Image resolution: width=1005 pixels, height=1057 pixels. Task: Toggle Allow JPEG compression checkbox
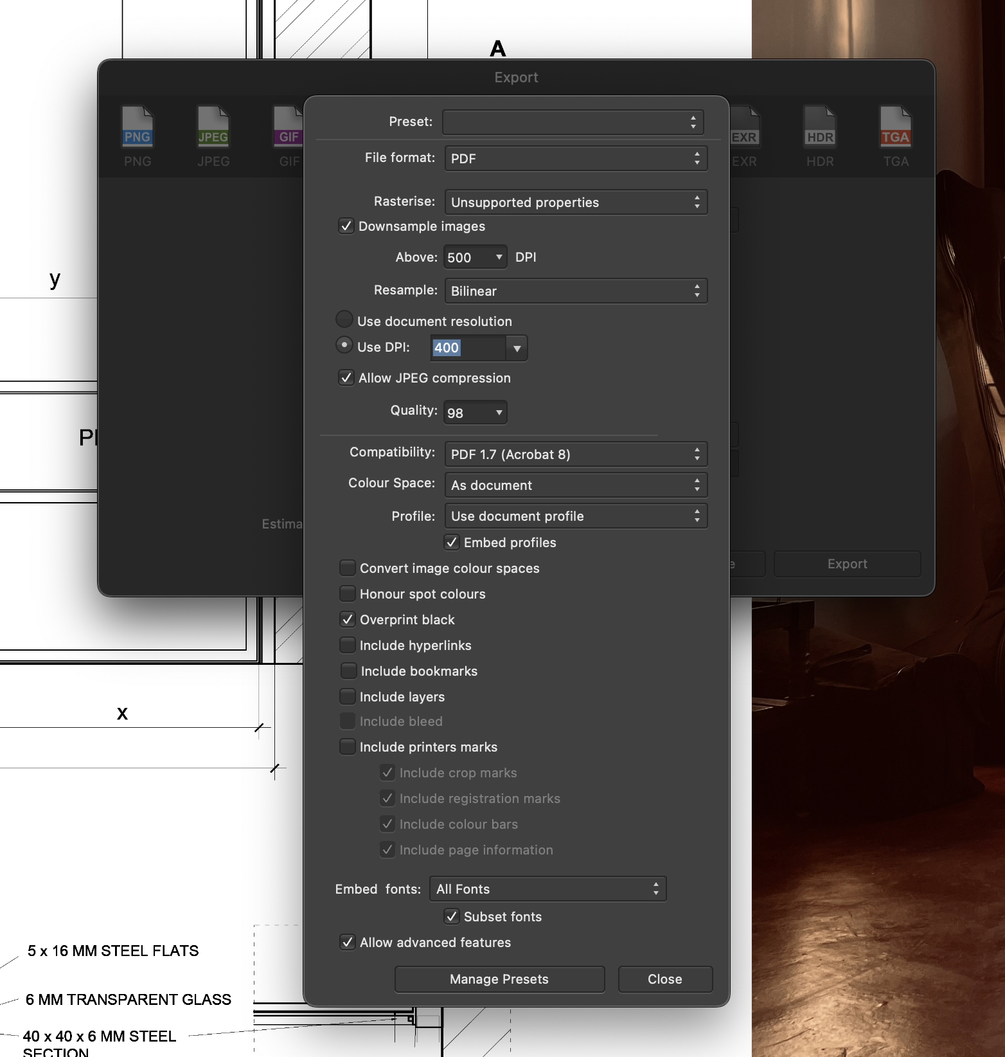pyautogui.click(x=346, y=378)
